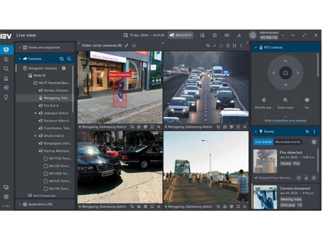This screenshot has height=241, width=322.
Task: Open the Iris control
Action: [x=307, y=100]
